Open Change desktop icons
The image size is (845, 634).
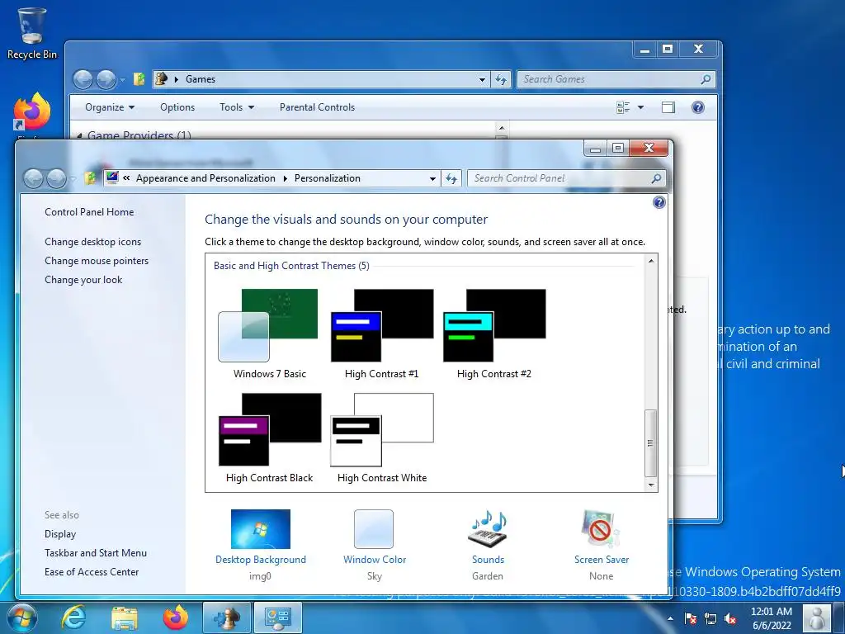coord(92,242)
